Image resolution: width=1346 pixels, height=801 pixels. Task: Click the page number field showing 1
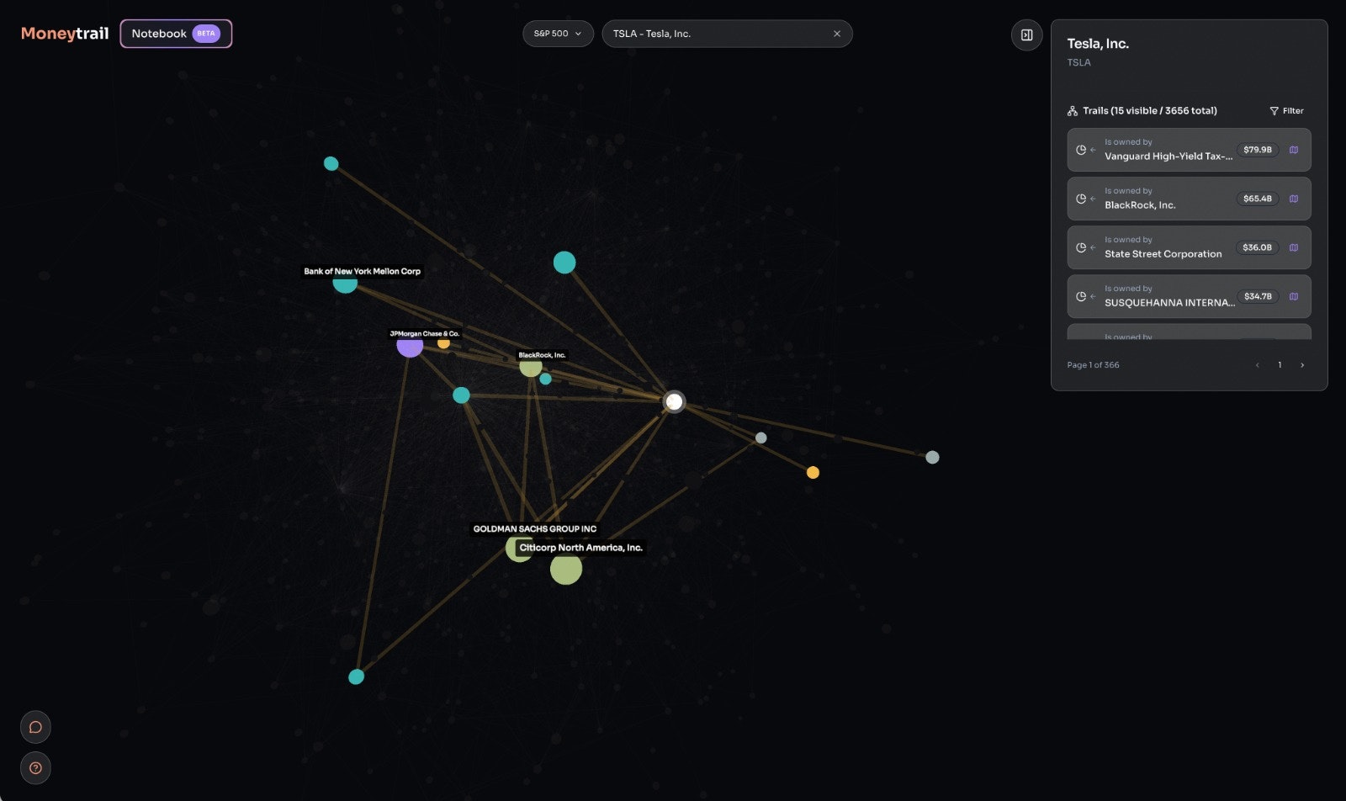[1280, 365]
